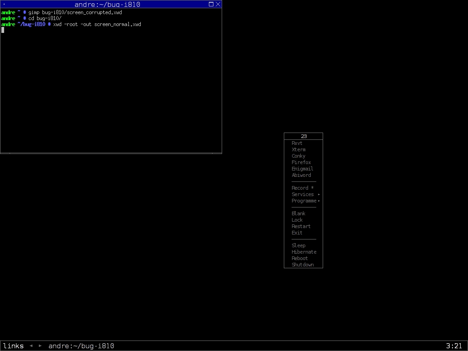
Task: Select the andre:~/bug-i810 taskbar entry
Action: click(81, 346)
